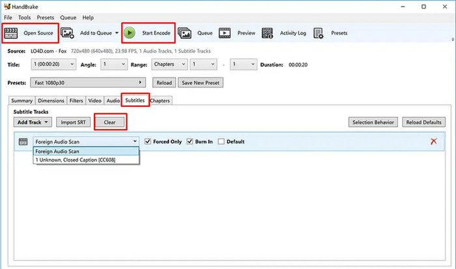Click the Save New Preset button
The height and width of the screenshot is (269, 456).
click(x=201, y=83)
